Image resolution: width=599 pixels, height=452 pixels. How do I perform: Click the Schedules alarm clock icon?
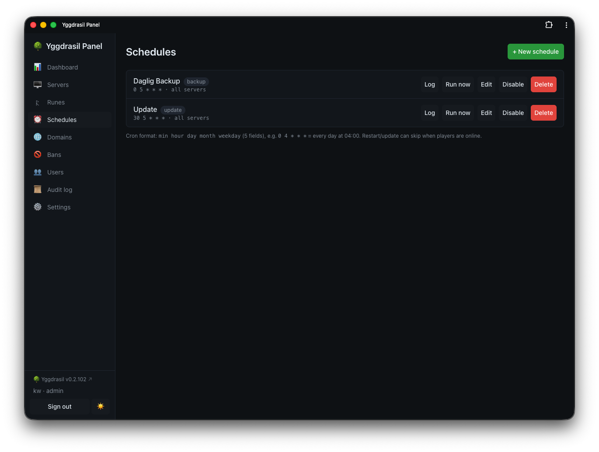click(38, 119)
